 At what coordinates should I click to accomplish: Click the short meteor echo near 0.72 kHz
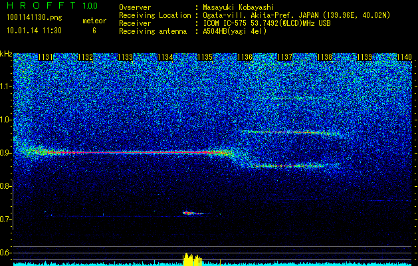pyautogui.click(x=193, y=213)
